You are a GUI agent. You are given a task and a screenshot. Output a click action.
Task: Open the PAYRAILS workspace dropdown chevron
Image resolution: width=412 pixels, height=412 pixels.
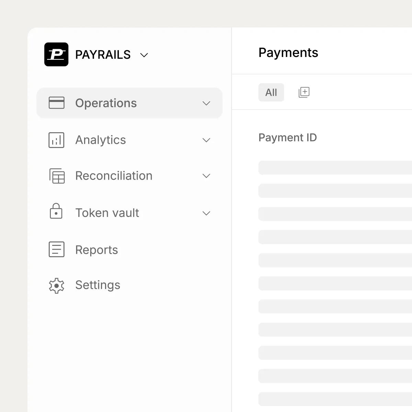tap(144, 55)
